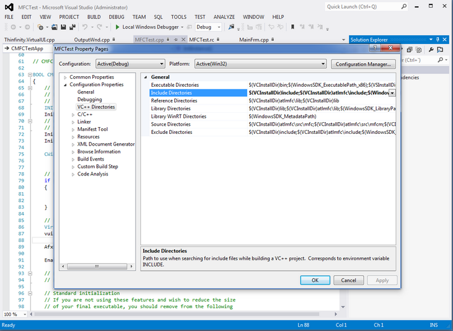This screenshot has height=331, width=453.
Task: Click the property tree horizontal scrollbar
Action: 97,267
